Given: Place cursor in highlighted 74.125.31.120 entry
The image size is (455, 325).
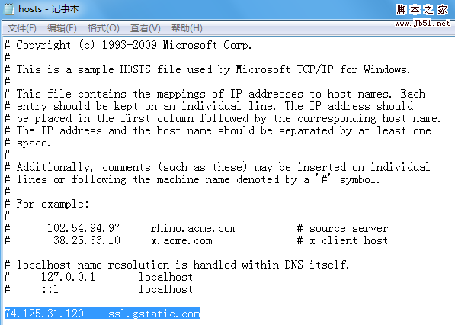Looking at the screenshot, I should [44, 314].
